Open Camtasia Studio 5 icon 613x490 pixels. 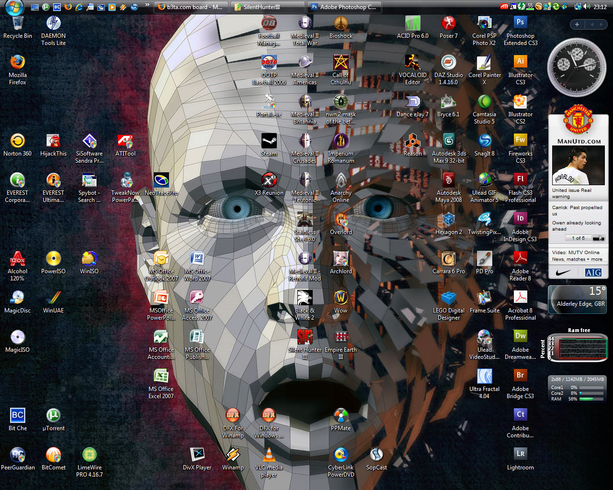(485, 109)
